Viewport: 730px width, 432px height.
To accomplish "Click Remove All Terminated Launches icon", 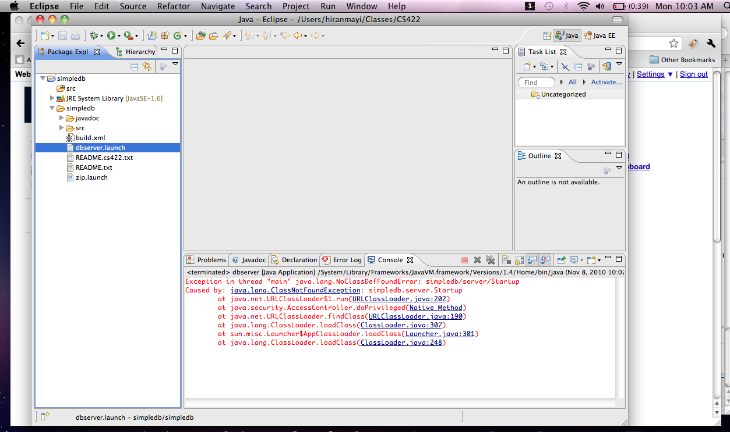I will pos(491,260).
